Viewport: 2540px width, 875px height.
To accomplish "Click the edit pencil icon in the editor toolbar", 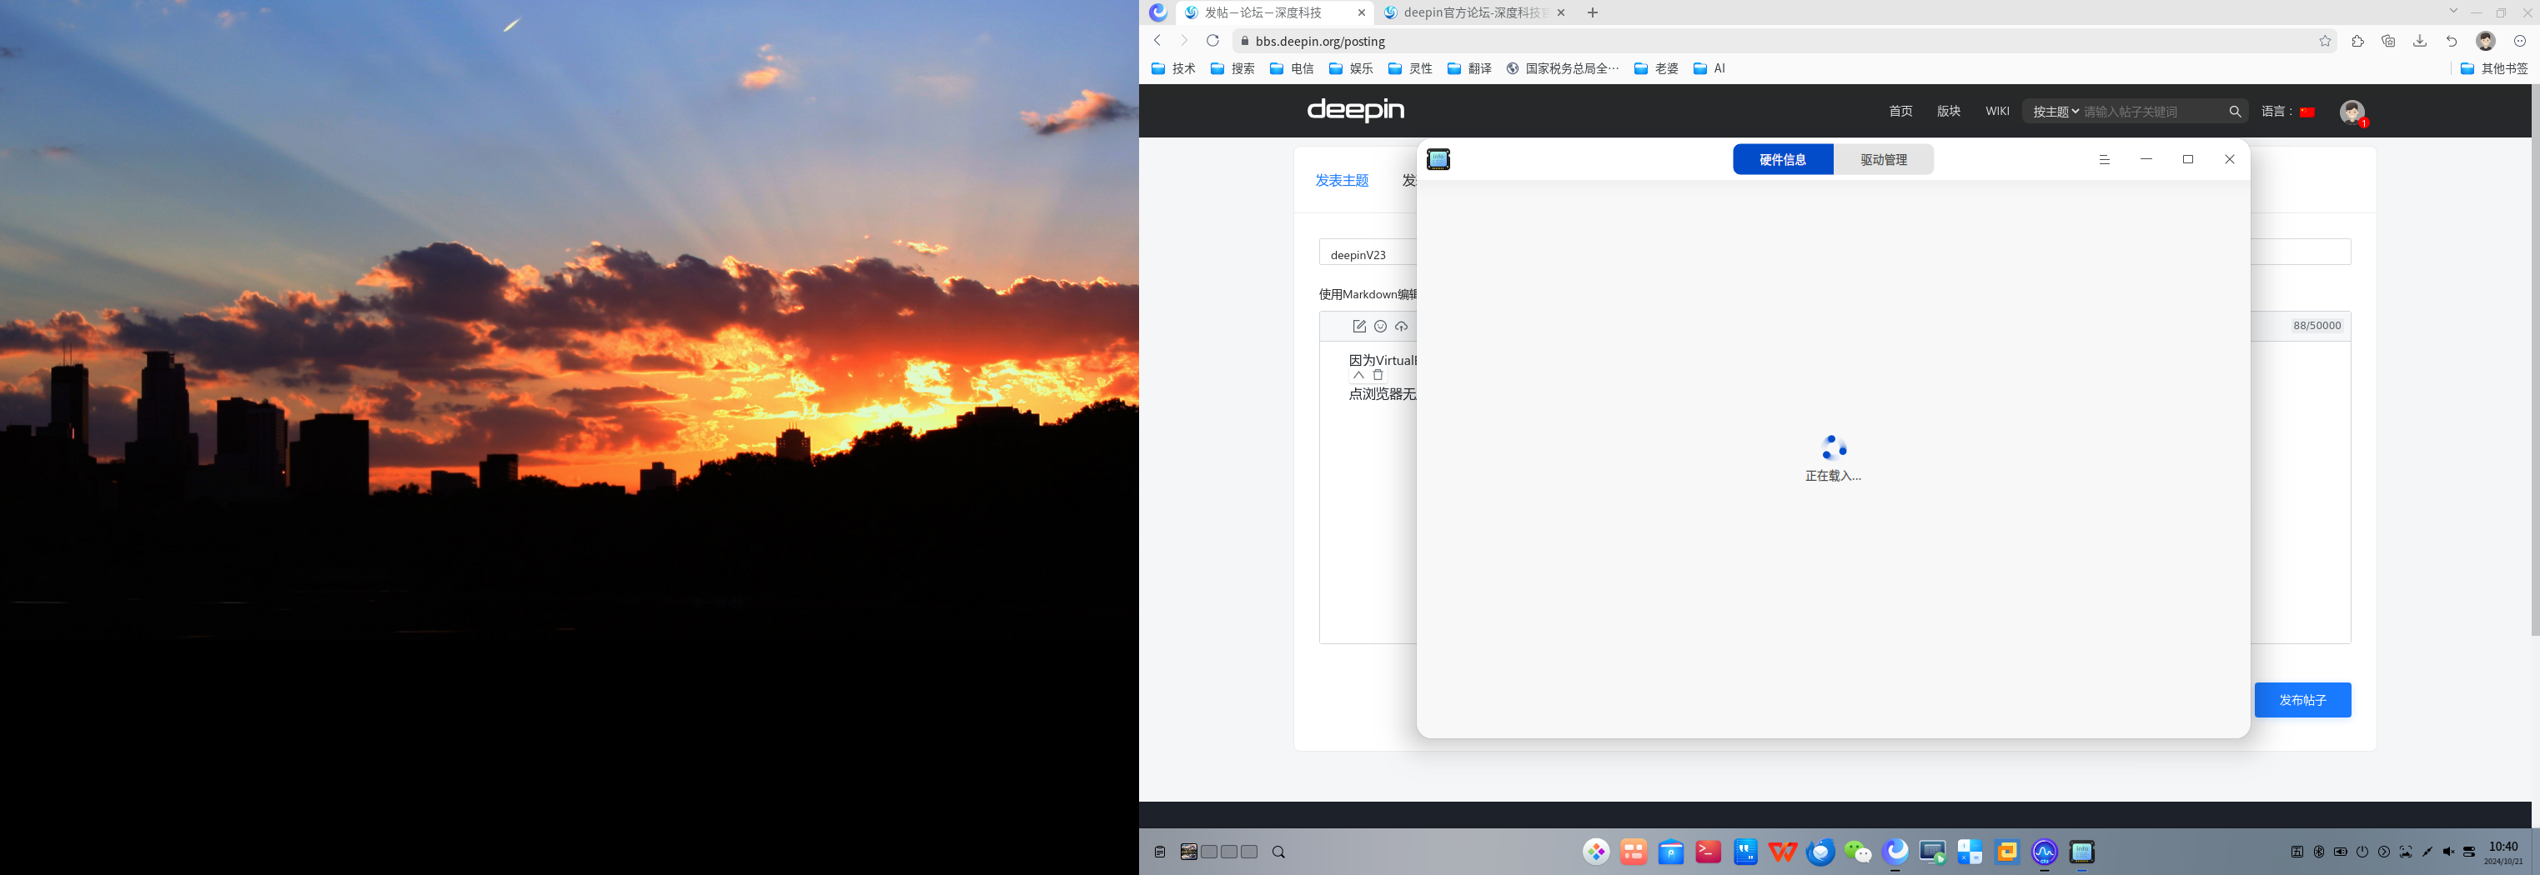I will click(1358, 326).
